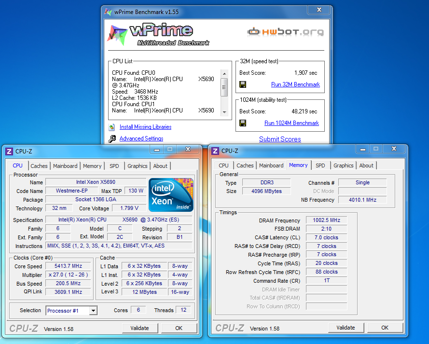Click OK in left CPU-Z window
The width and height of the screenshot is (429, 344).
pyautogui.click(x=179, y=328)
